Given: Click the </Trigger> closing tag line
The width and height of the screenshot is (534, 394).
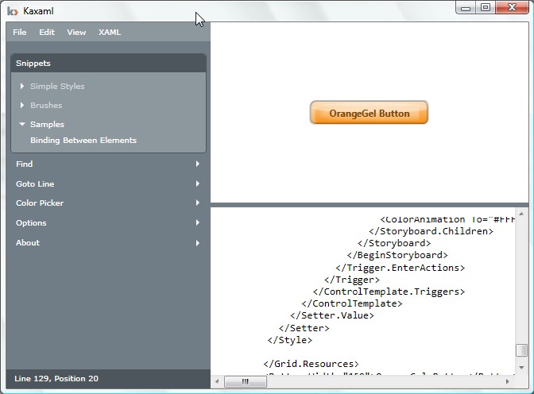Looking at the screenshot, I should click(352, 280).
